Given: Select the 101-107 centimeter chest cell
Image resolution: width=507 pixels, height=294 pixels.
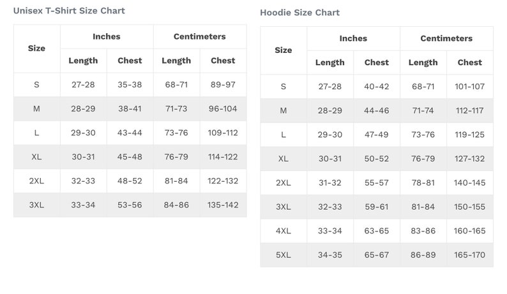Looking at the screenshot, I should [469, 87].
